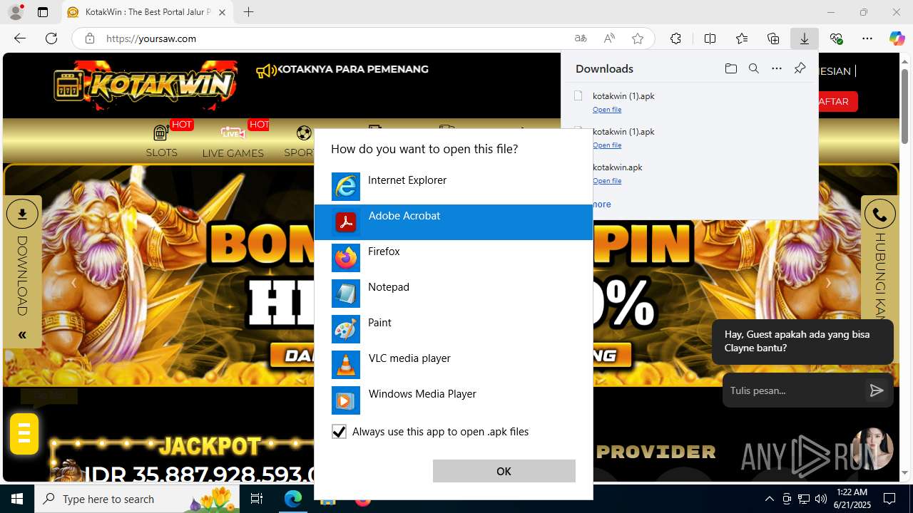The height and width of the screenshot is (513, 913).
Task: Open first kotakwin (1).apk file link
Action: coord(607,110)
